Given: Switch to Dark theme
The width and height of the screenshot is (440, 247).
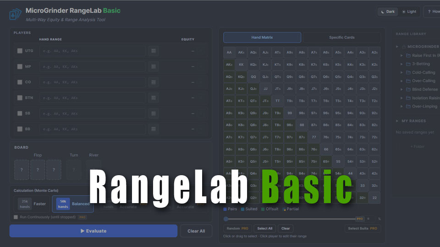Looking at the screenshot, I should [x=388, y=11].
